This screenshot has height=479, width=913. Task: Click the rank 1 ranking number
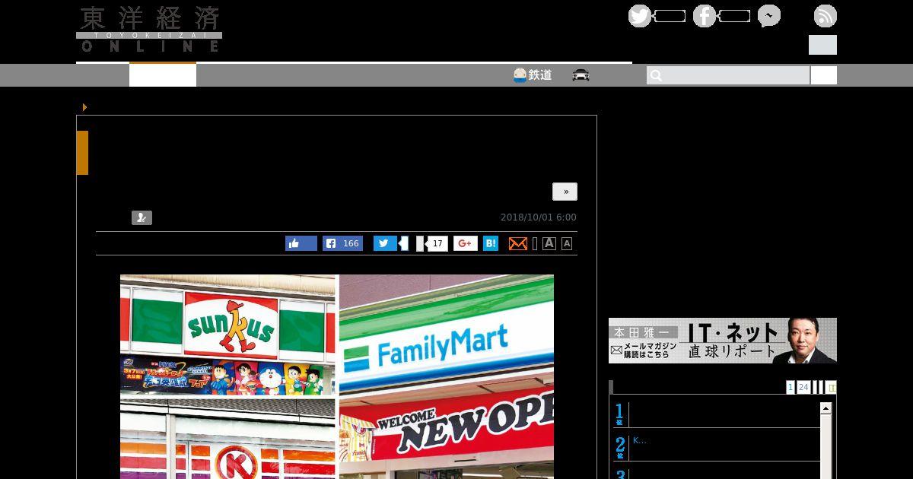point(619,414)
